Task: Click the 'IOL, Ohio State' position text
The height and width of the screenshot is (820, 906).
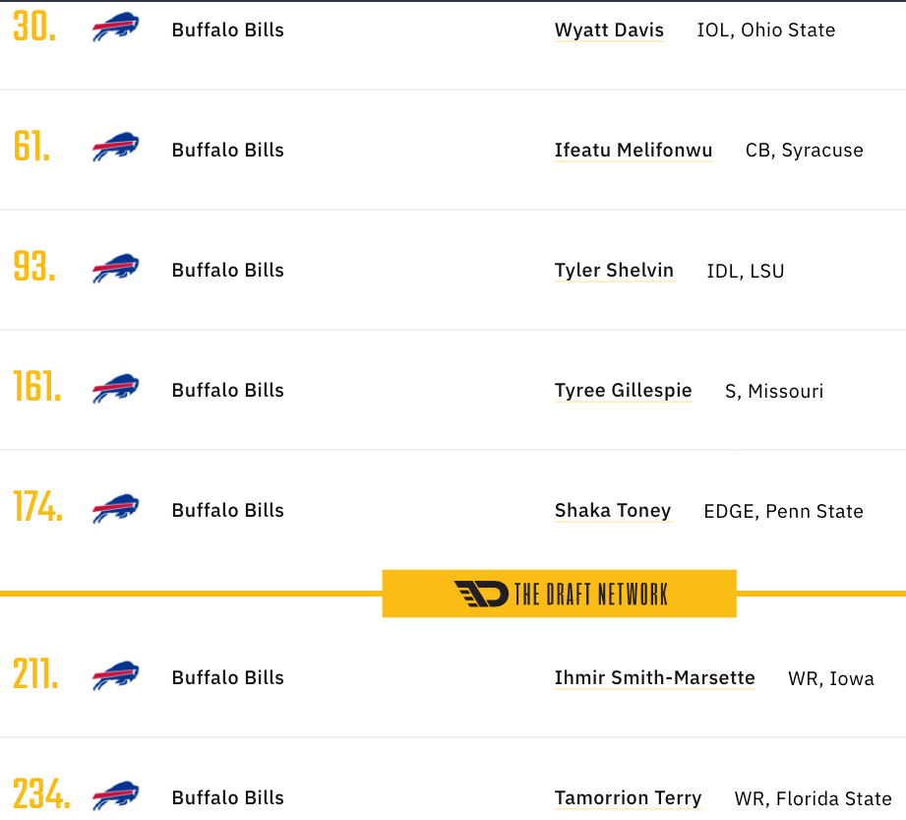Action: coord(766,31)
